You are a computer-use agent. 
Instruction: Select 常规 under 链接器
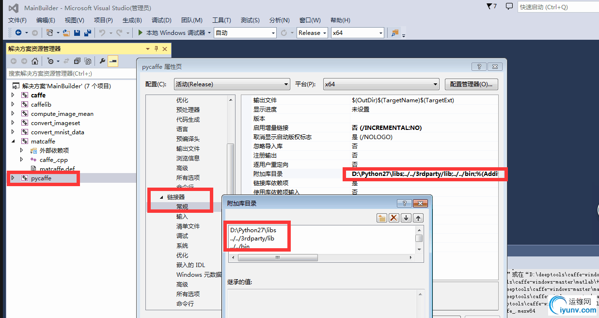click(182, 207)
